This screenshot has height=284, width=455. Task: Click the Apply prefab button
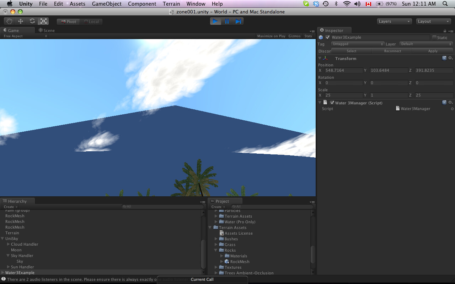tap(432, 51)
